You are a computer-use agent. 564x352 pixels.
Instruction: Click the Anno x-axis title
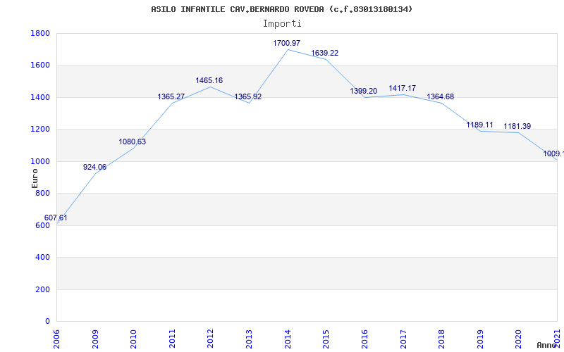(x=547, y=345)
